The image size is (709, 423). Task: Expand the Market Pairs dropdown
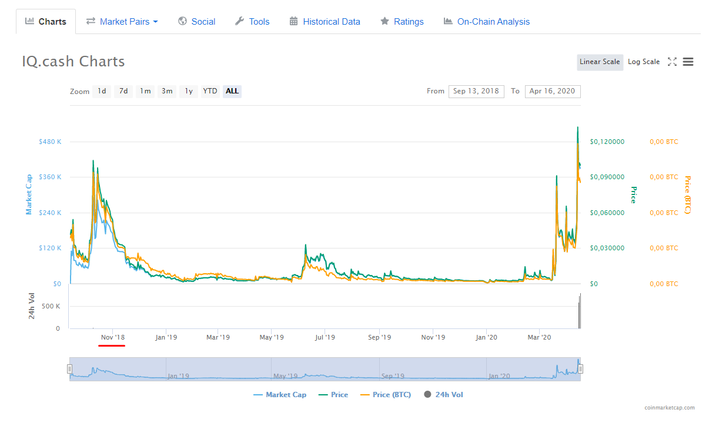[x=122, y=22]
